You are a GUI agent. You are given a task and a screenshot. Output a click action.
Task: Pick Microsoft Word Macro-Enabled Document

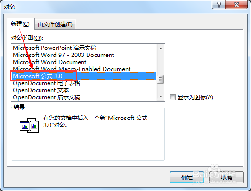point(84,69)
